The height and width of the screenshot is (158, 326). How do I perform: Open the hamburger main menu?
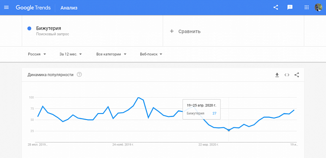(x=7, y=8)
